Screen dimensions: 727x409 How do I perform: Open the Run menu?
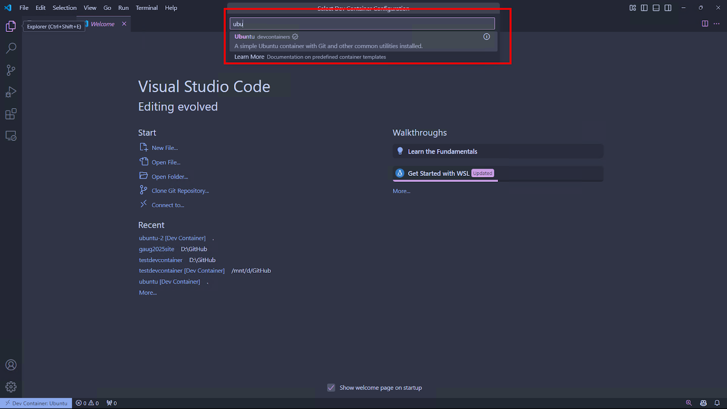[x=124, y=8]
